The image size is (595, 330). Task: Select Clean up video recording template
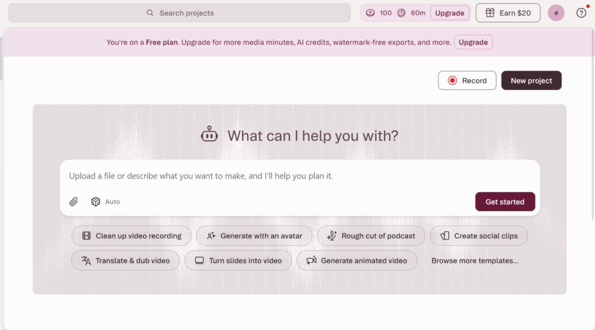[x=131, y=236]
